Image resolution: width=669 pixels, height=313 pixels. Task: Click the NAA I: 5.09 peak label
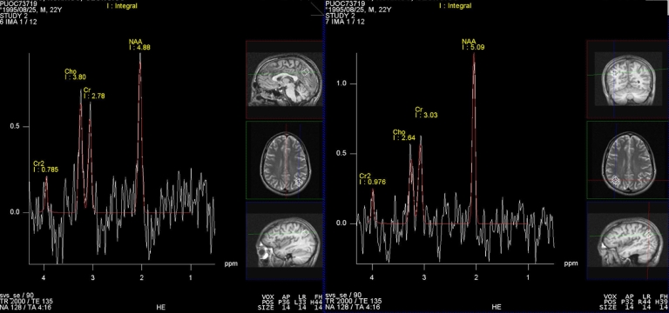point(473,44)
